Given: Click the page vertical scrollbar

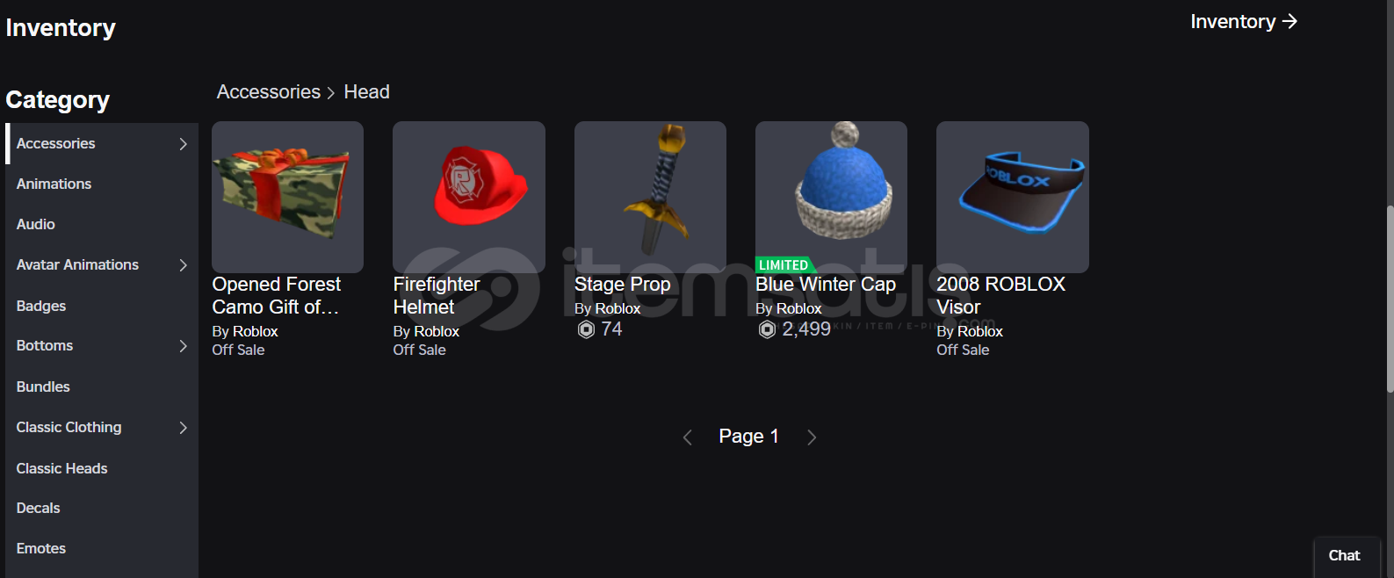Looking at the screenshot, I should pos(1390,299).
